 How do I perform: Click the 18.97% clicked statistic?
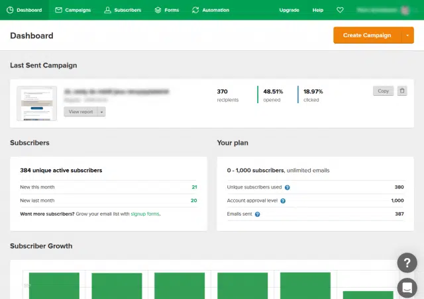pos(313,95)
